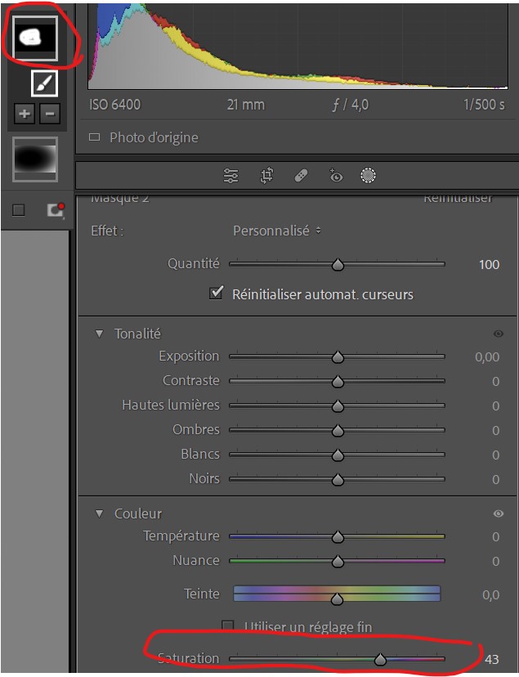
Task: Collapse the Tonalité section triangle
Action: point(100,334)
